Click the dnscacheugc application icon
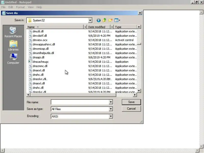This screenshot has height=153, width=204. coord(30,62)
